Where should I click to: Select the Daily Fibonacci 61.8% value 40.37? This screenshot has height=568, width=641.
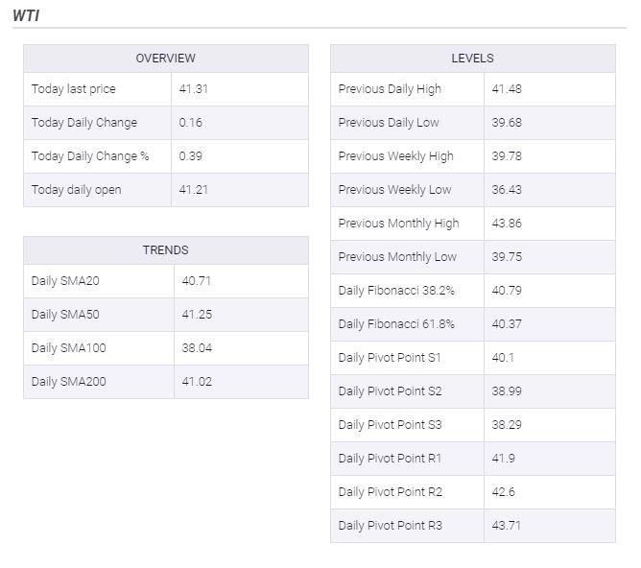coord(507,324)
